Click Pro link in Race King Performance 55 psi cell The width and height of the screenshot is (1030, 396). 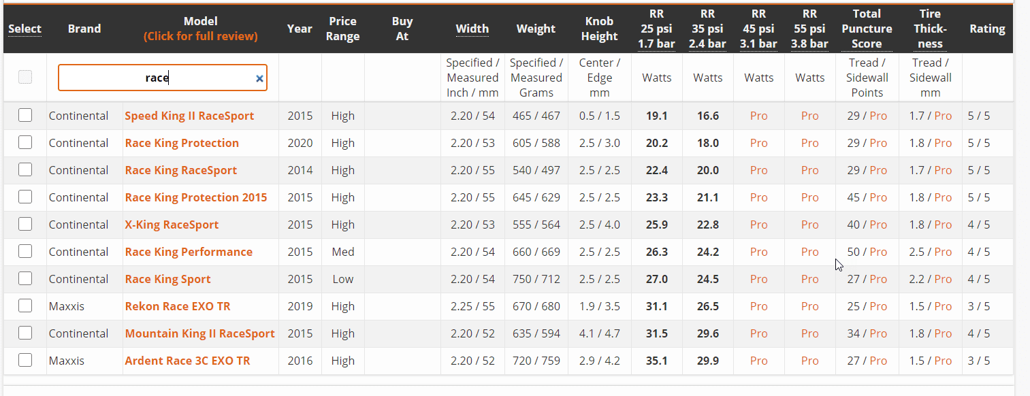tap(810, 252)
